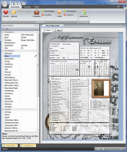Collapse the Persönlich property group
This screenshot has width=127, height=152.
[3, 51]
